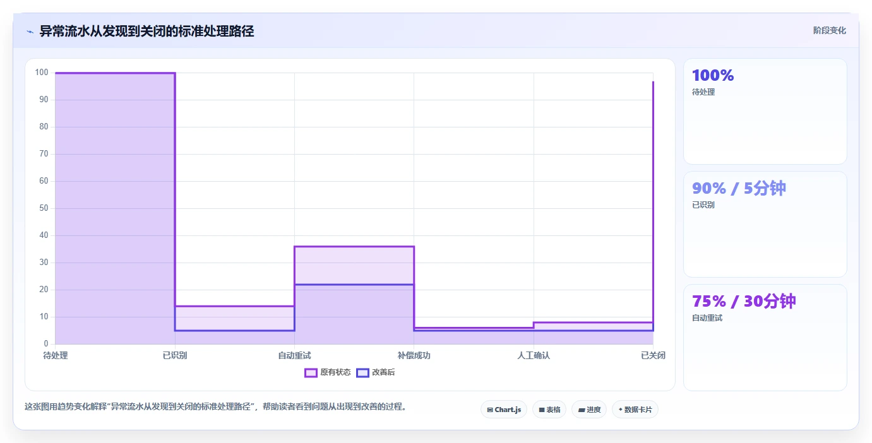This screenshot has width=872, height=443.
Task: Click the 75% / 30分钟 card value
Action: click(x=744, y=301)
